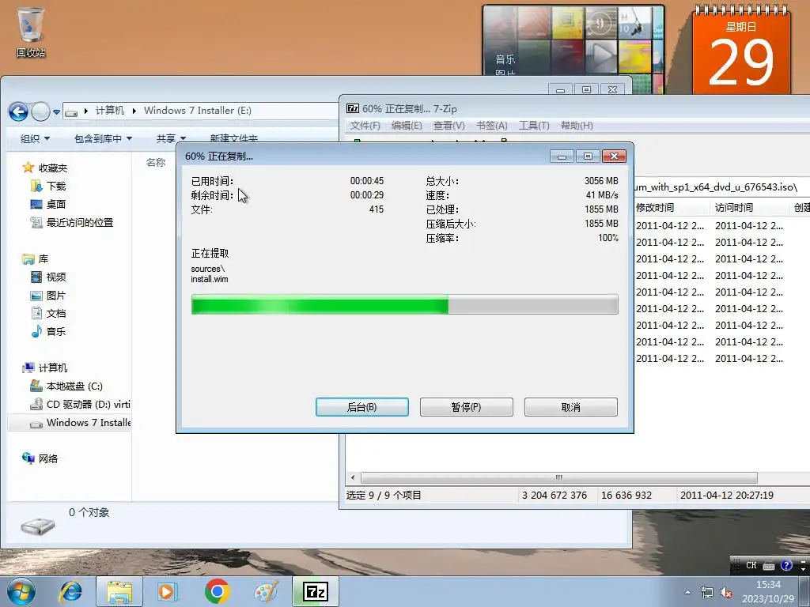Launch Internet Explorer from taskbar

(x=70, y=591)
